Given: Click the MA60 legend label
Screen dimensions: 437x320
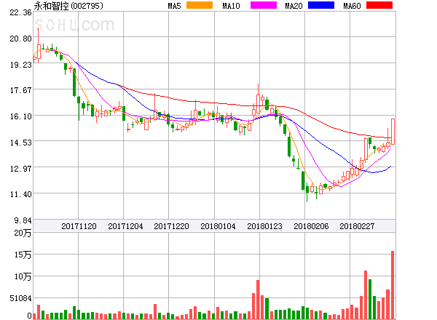Looking at the screenshot, I should [352, 6].
